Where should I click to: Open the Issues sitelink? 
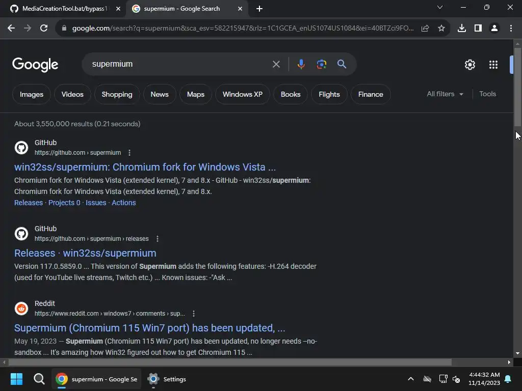click(96, 203)
